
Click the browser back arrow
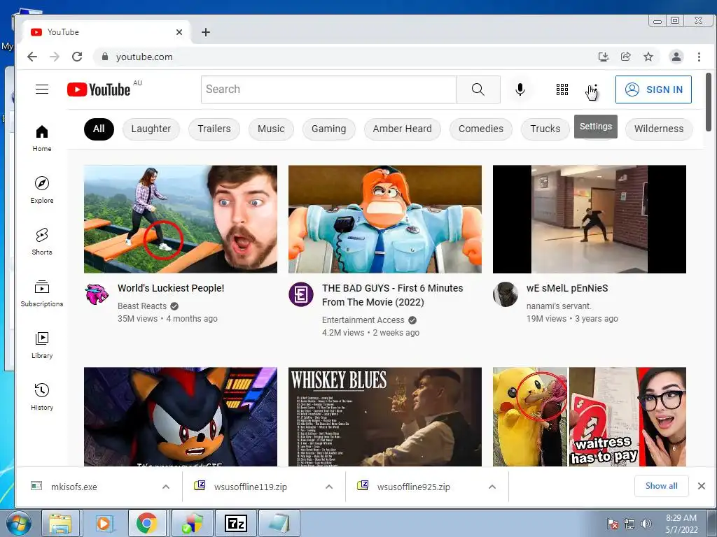(x=32, y=57)
